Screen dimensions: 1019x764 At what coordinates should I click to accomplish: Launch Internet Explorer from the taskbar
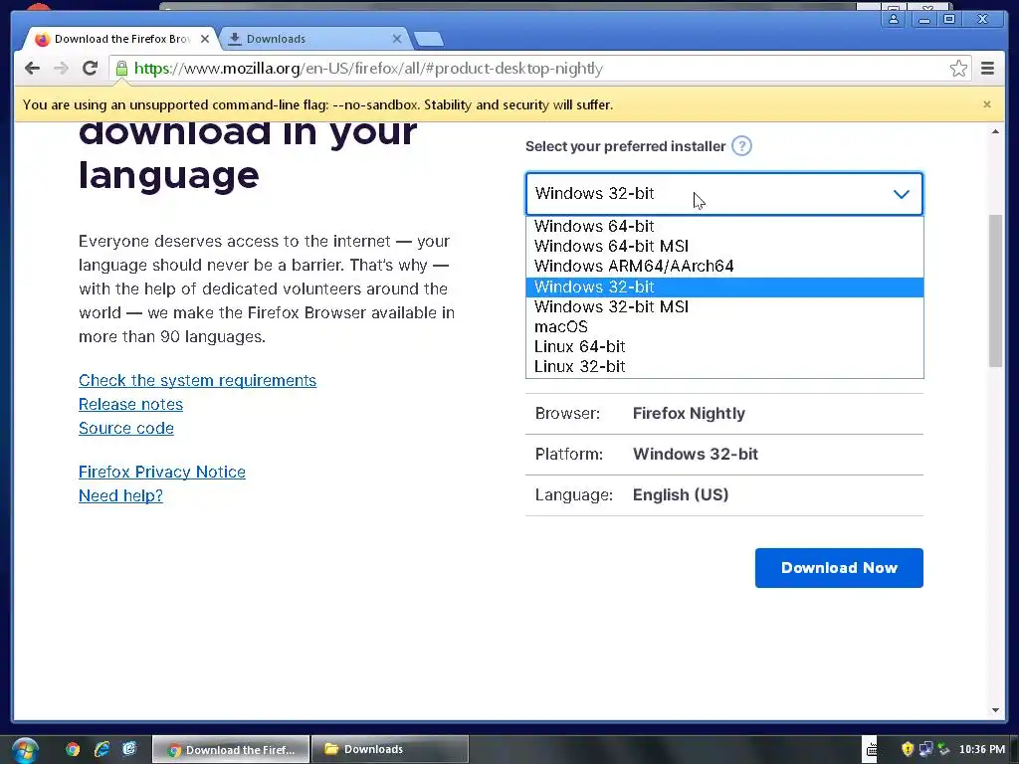(102, 749)
